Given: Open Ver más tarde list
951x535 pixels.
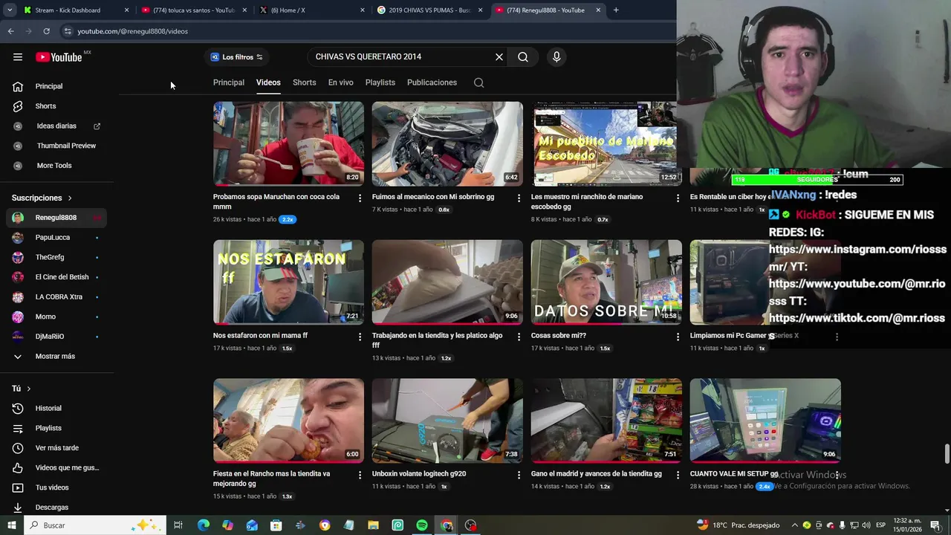Looking at the screenshot, I should 56,448.
